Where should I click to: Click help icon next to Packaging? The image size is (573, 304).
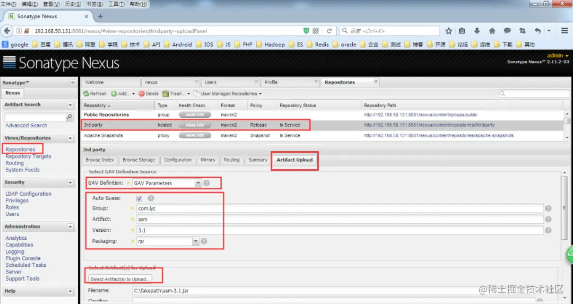click(204, 241)
